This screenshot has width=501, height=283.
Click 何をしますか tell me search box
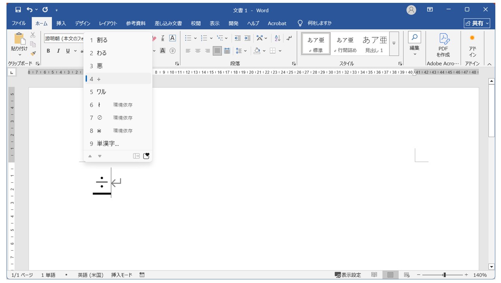315,23
